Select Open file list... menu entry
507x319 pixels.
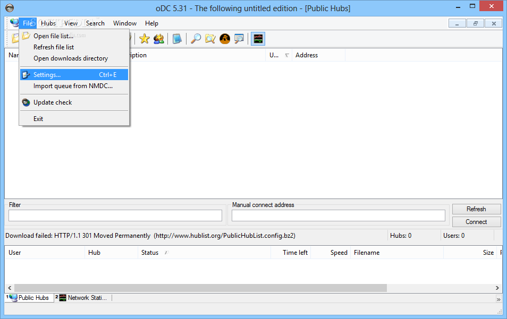[x=74, y=36]
